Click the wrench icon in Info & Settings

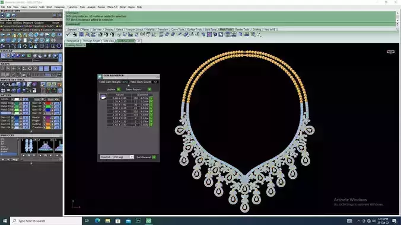coord(8,85)
